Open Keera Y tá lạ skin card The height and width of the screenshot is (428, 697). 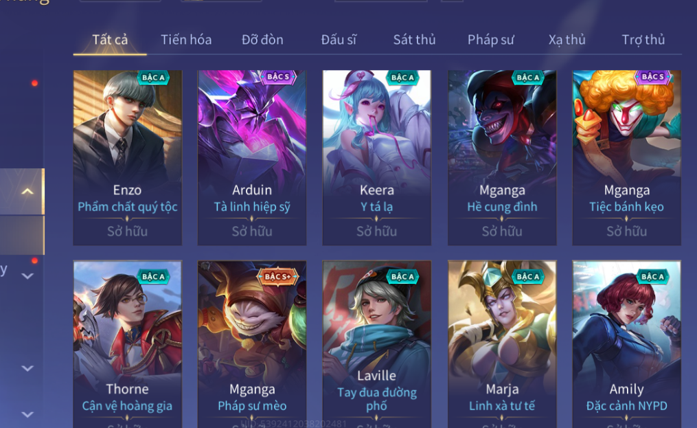point(377,157)
